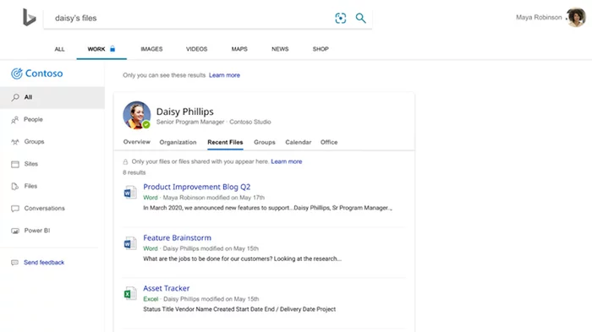
Task: Click the People sidebar icon
Action: 14,120
